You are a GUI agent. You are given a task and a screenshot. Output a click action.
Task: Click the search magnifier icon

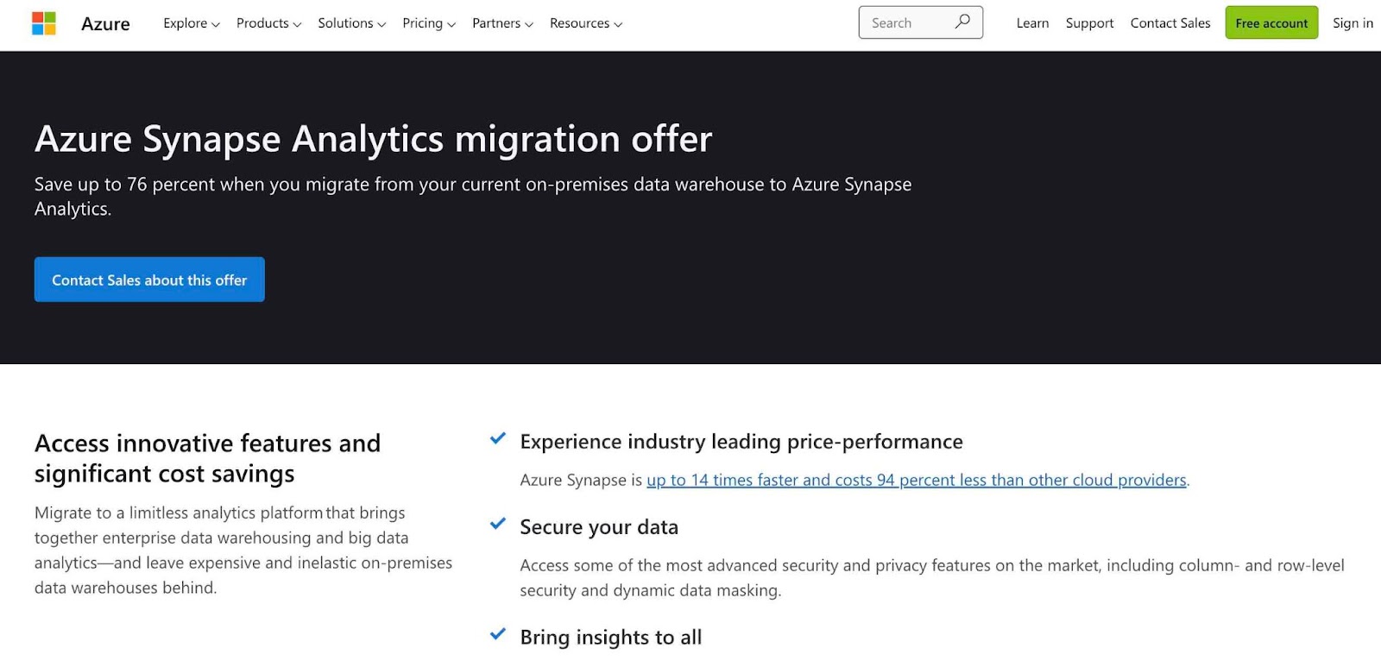pos(962,22)
